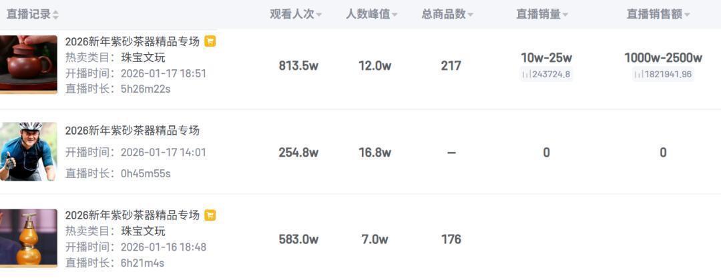
Task: Expand the 直播销量 column sort arrow
Action: point(565,15)
